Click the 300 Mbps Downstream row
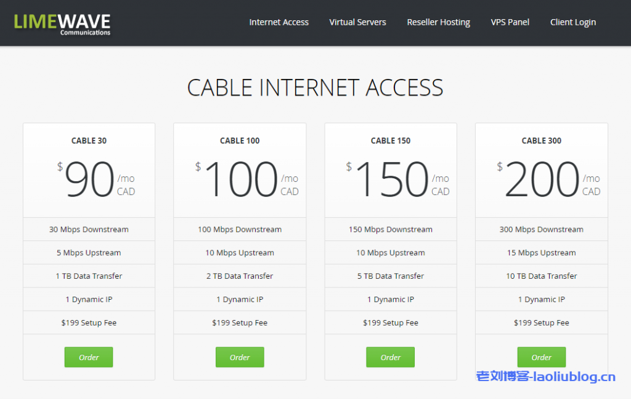 541,229
